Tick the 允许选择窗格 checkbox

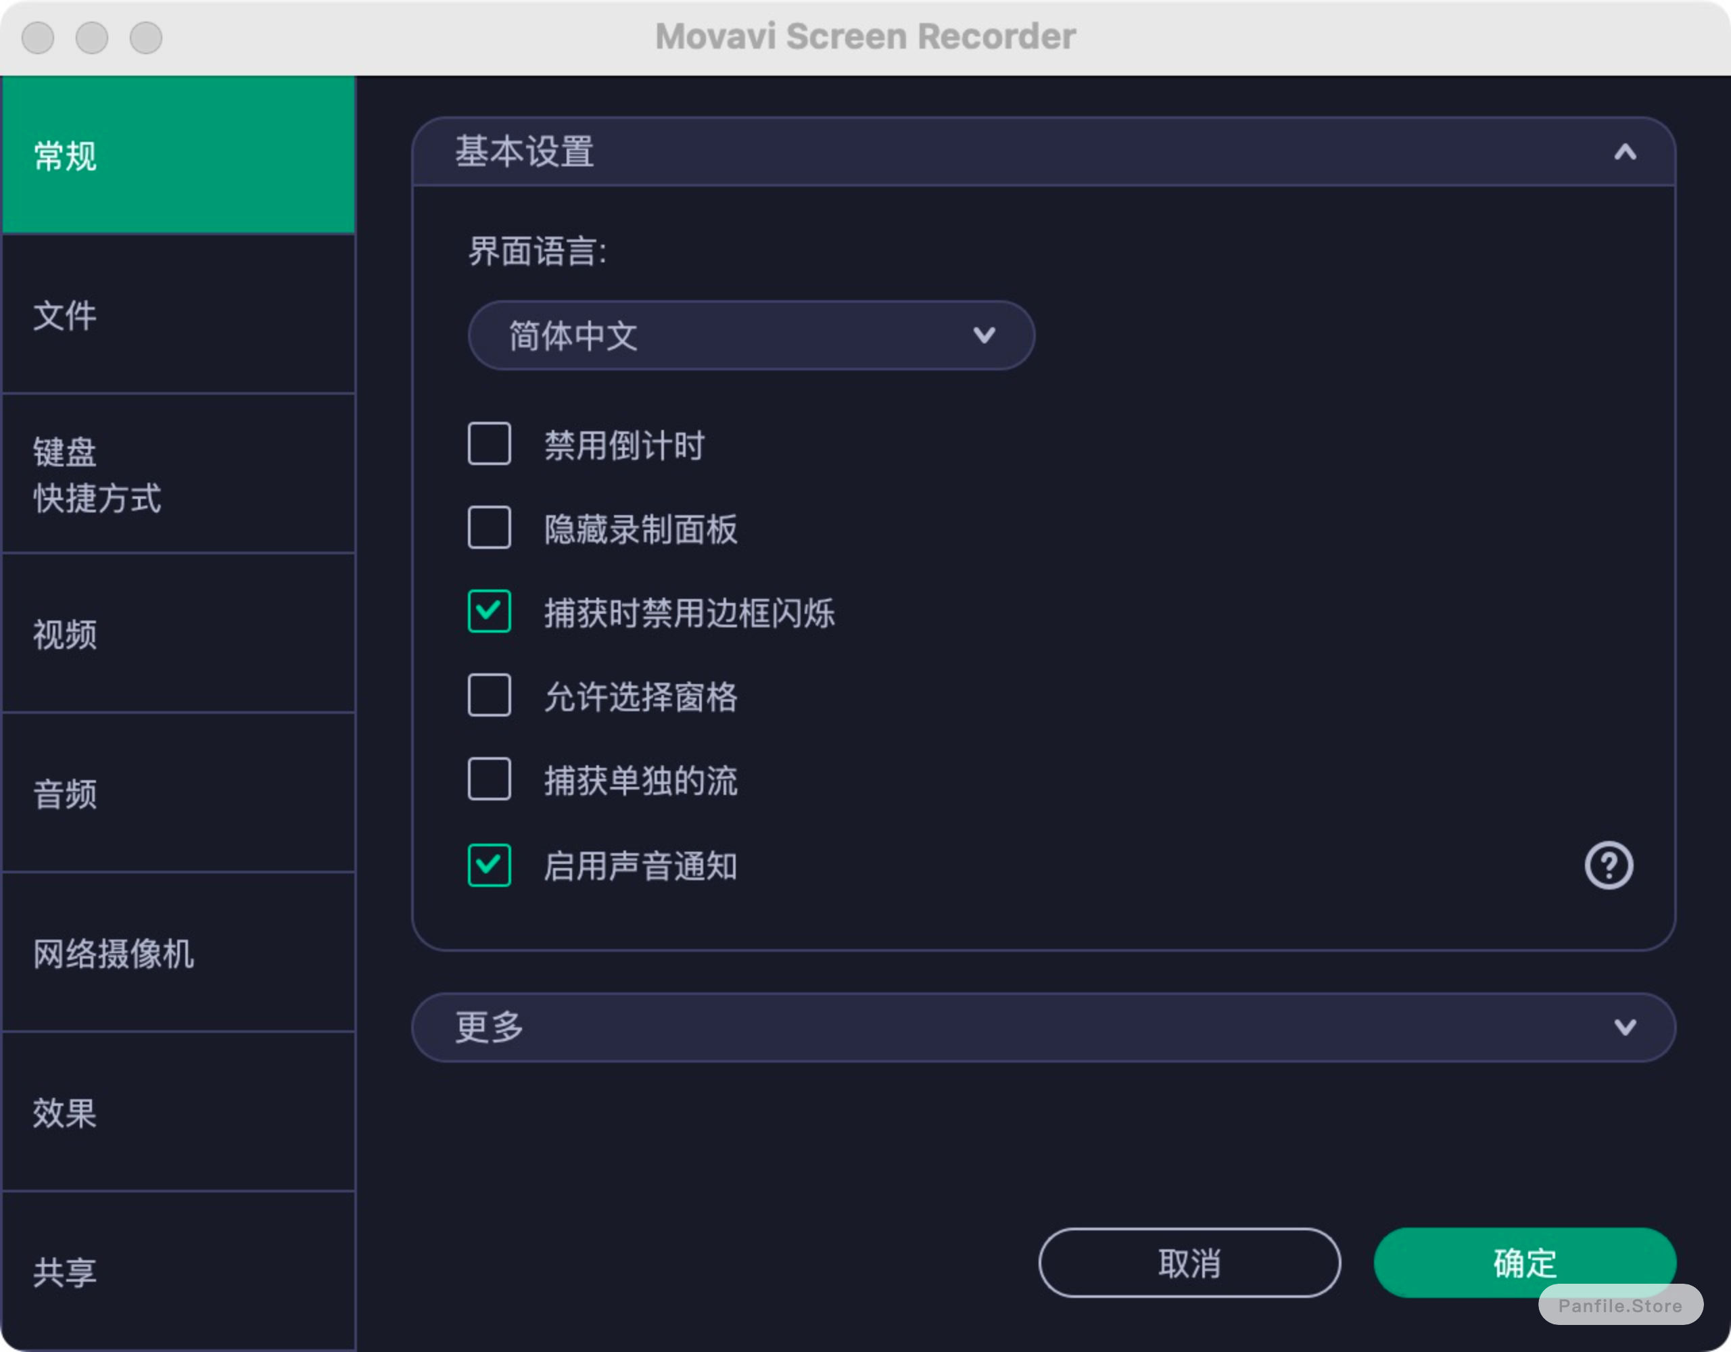coord(489,696)
